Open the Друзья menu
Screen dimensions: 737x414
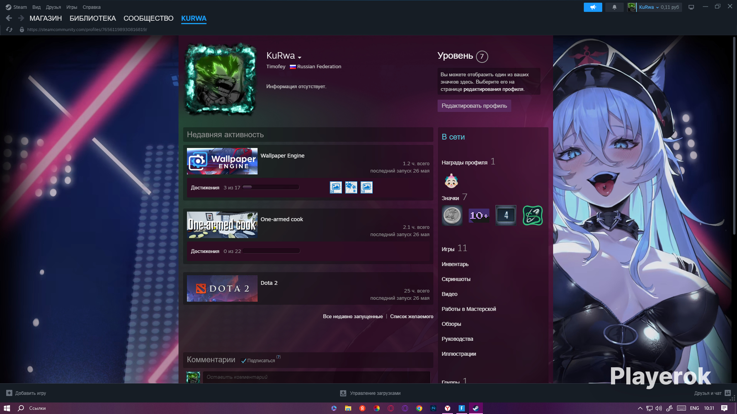[53, 7]
